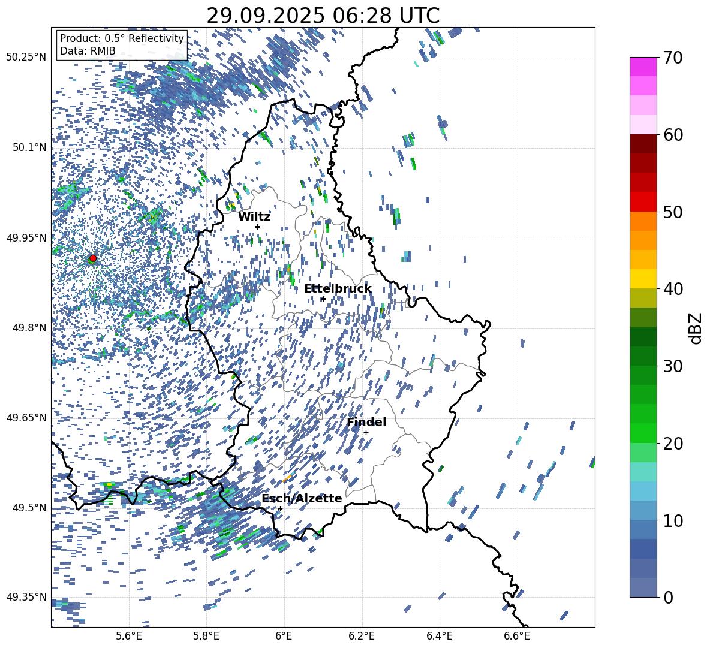Click the 6.4°E longitude label
This screenshot has height=648, width=710.
pyautogui.click(x=439, y=636)
